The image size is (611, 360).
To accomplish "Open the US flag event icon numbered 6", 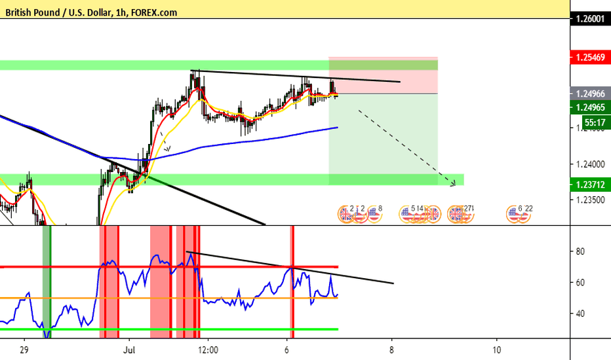I will coord(514,215).
